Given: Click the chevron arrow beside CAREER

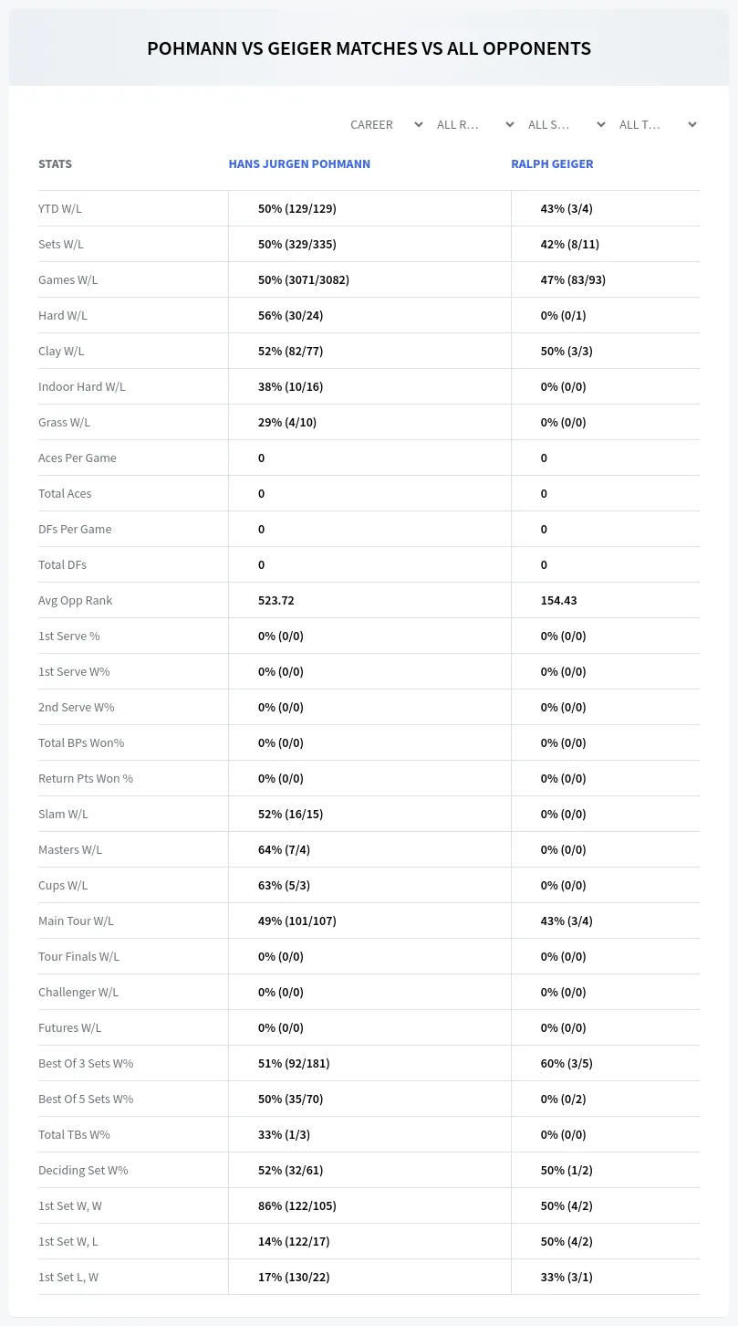Looking at the screenshot, I should pos(419,124).
